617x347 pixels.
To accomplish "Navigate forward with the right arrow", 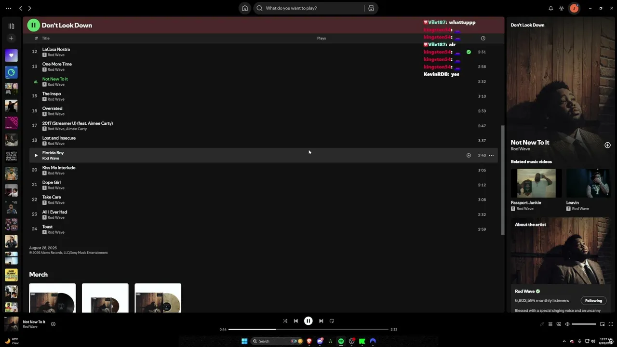I will (29, 8).
